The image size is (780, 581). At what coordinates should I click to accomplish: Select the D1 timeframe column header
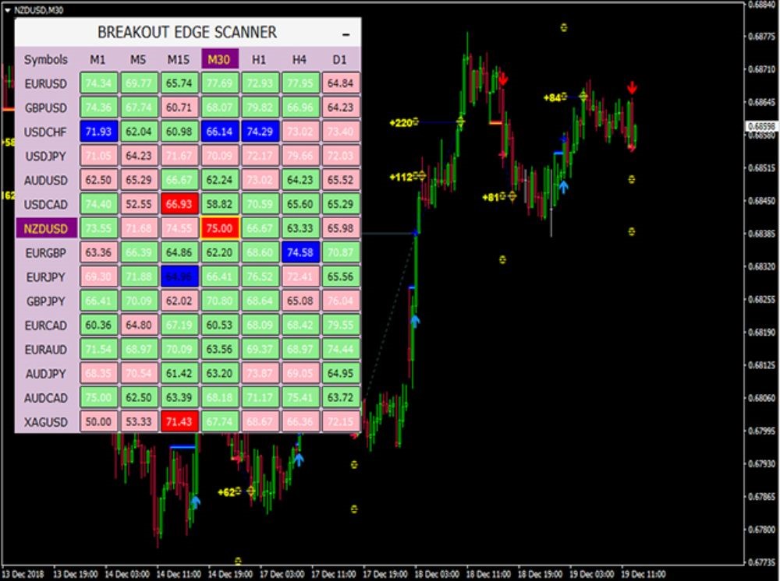340,59
